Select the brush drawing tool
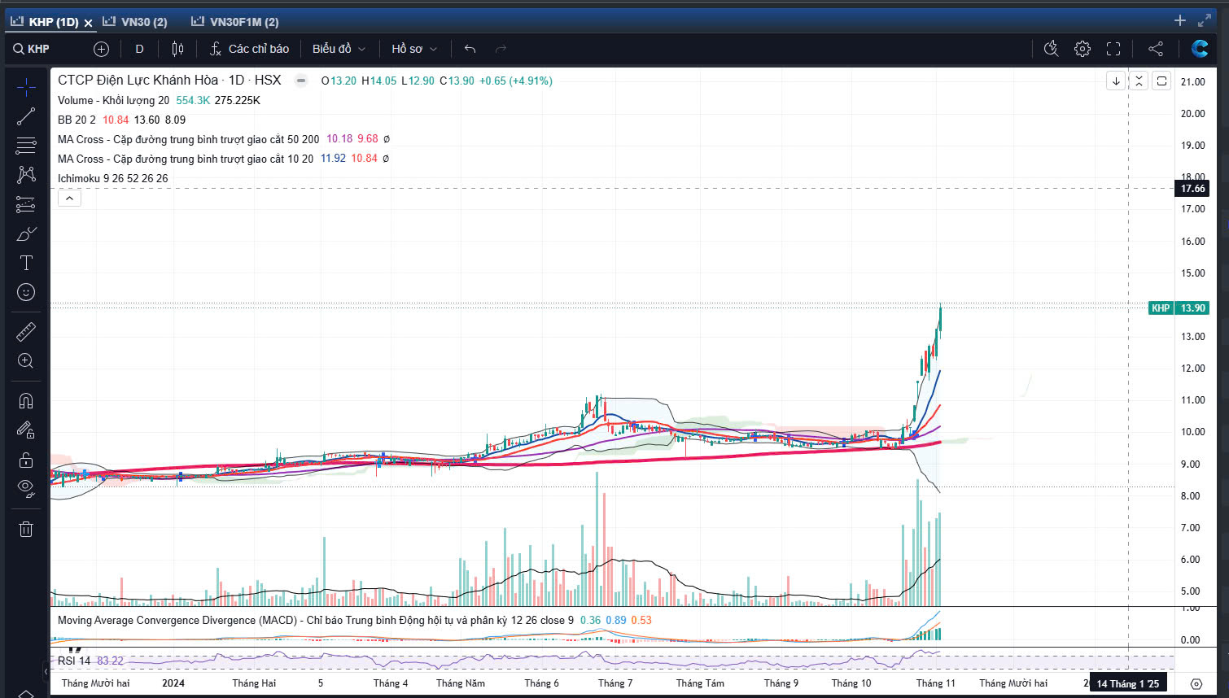1229x698 pixels. tap(26, 234)
